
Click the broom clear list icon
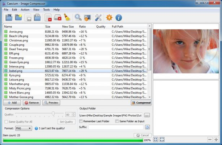pos(67,18)
